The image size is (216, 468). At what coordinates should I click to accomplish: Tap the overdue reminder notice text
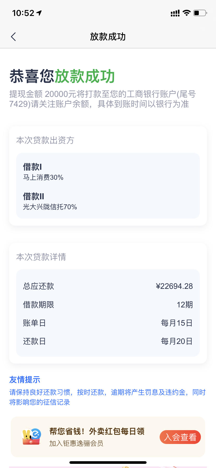(x=107, y=397)
